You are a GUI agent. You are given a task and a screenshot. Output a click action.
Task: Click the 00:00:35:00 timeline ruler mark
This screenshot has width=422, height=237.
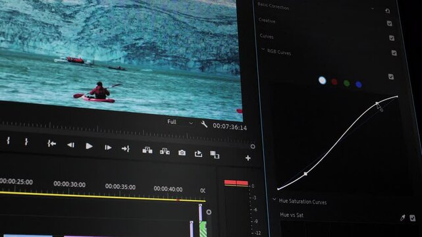coord(120,187)
